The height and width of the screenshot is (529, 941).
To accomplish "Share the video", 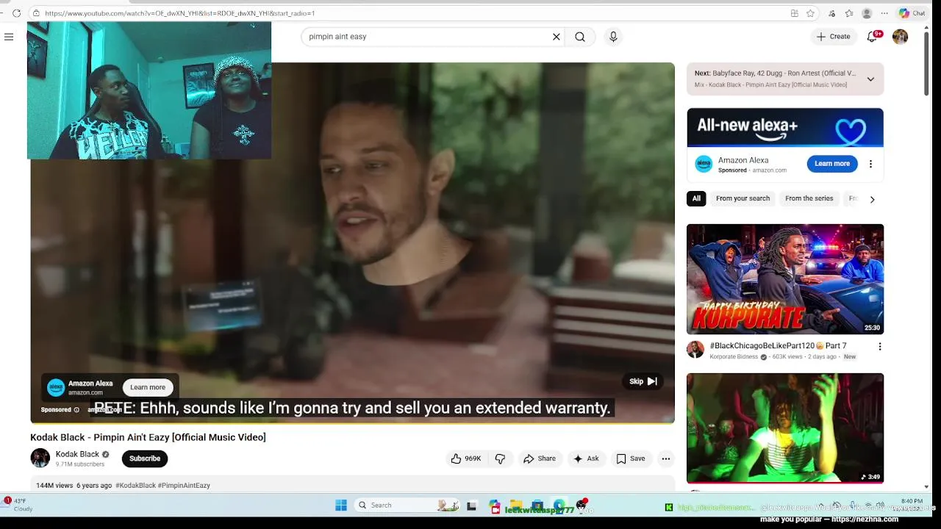I will 539,458.
